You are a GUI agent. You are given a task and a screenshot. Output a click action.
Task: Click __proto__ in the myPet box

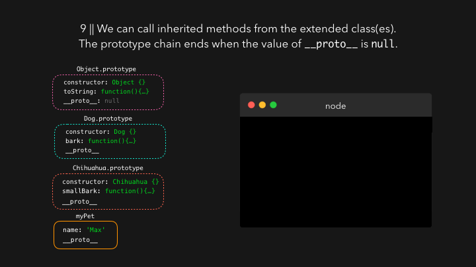[80, 240]
